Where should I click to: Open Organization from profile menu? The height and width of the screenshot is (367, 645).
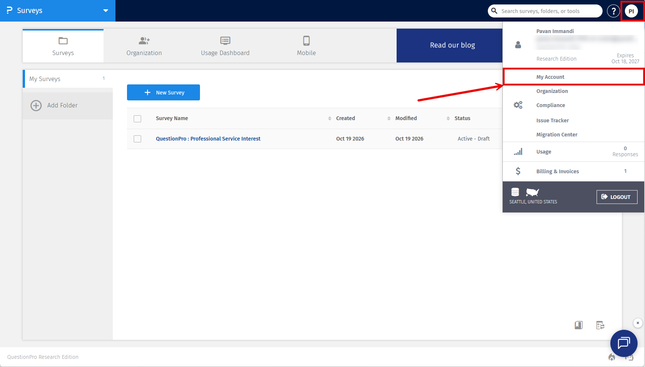coord(552,91)
